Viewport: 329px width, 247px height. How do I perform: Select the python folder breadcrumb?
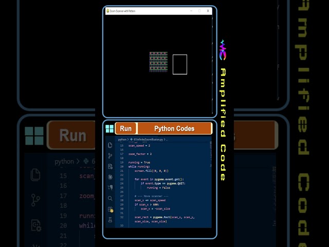pos(122,139)
